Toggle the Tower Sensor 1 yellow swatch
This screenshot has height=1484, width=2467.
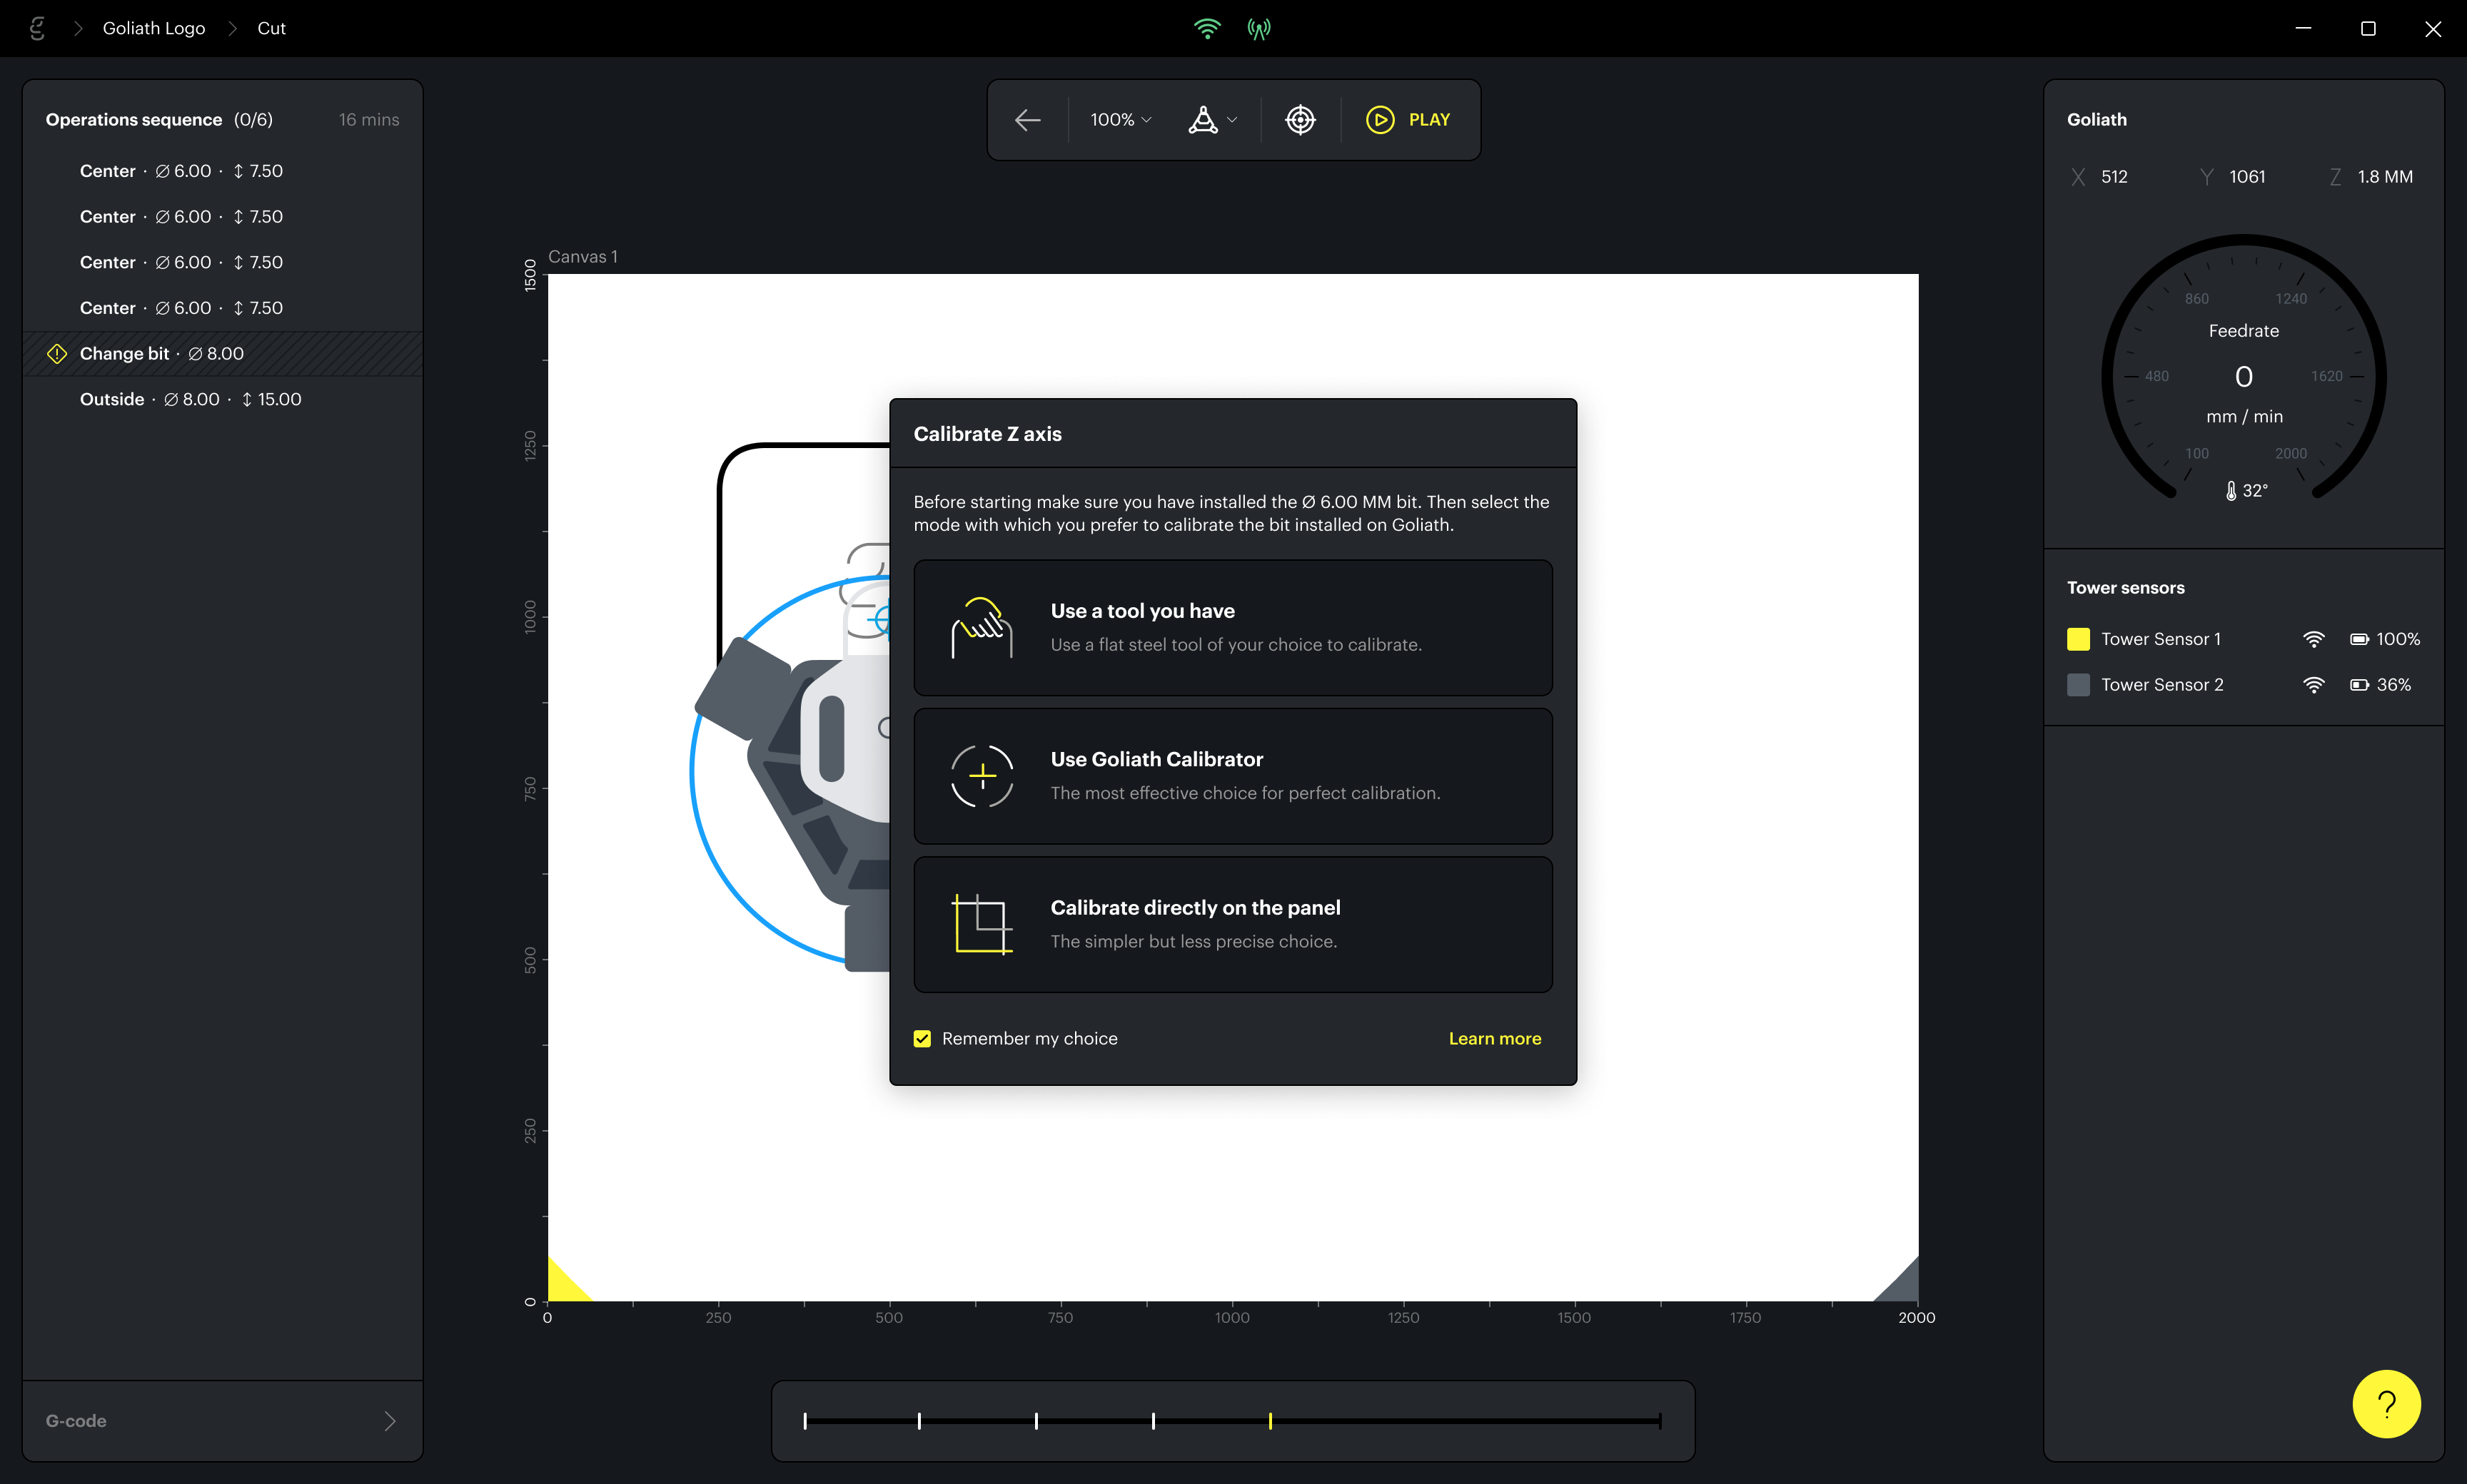[x=2078, y=639]
